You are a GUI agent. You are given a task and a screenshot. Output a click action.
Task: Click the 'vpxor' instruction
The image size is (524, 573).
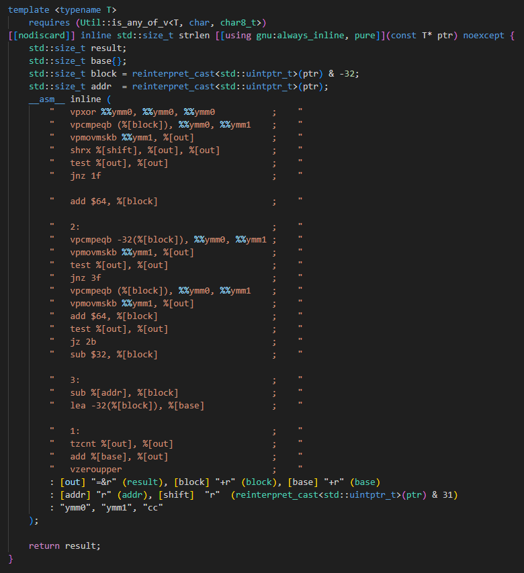(83, 112)
